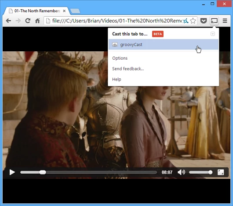Open the home page icon
The image size is (233, 206).
37,21
